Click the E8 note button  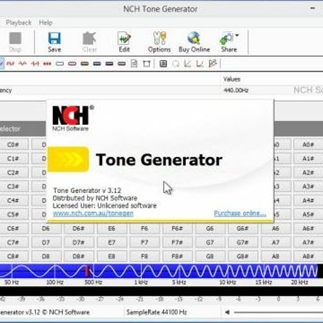[112, 256]
